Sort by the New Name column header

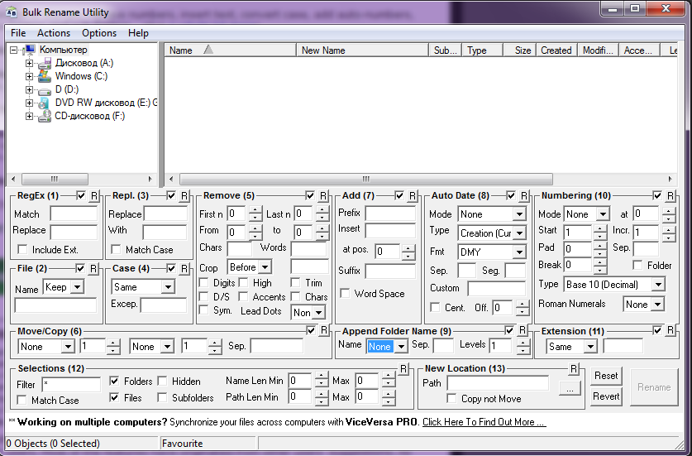click(x=362, y=50)
